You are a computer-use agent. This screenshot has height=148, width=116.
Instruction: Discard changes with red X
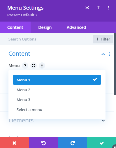[x=14, y=143]
